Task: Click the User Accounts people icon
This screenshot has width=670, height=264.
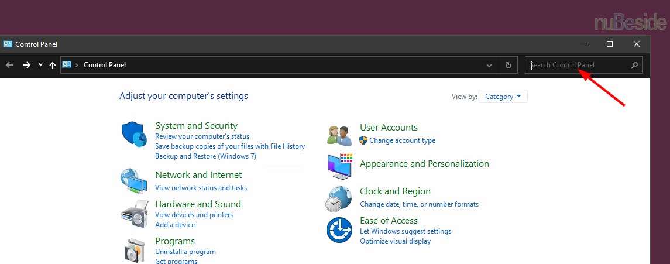Action: (339, 135)
